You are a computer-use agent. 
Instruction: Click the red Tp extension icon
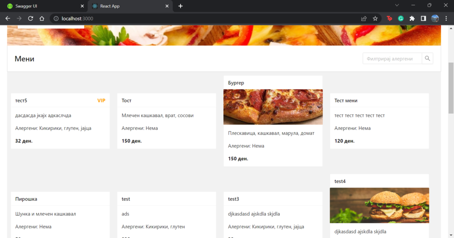click(x=389, y=18)
